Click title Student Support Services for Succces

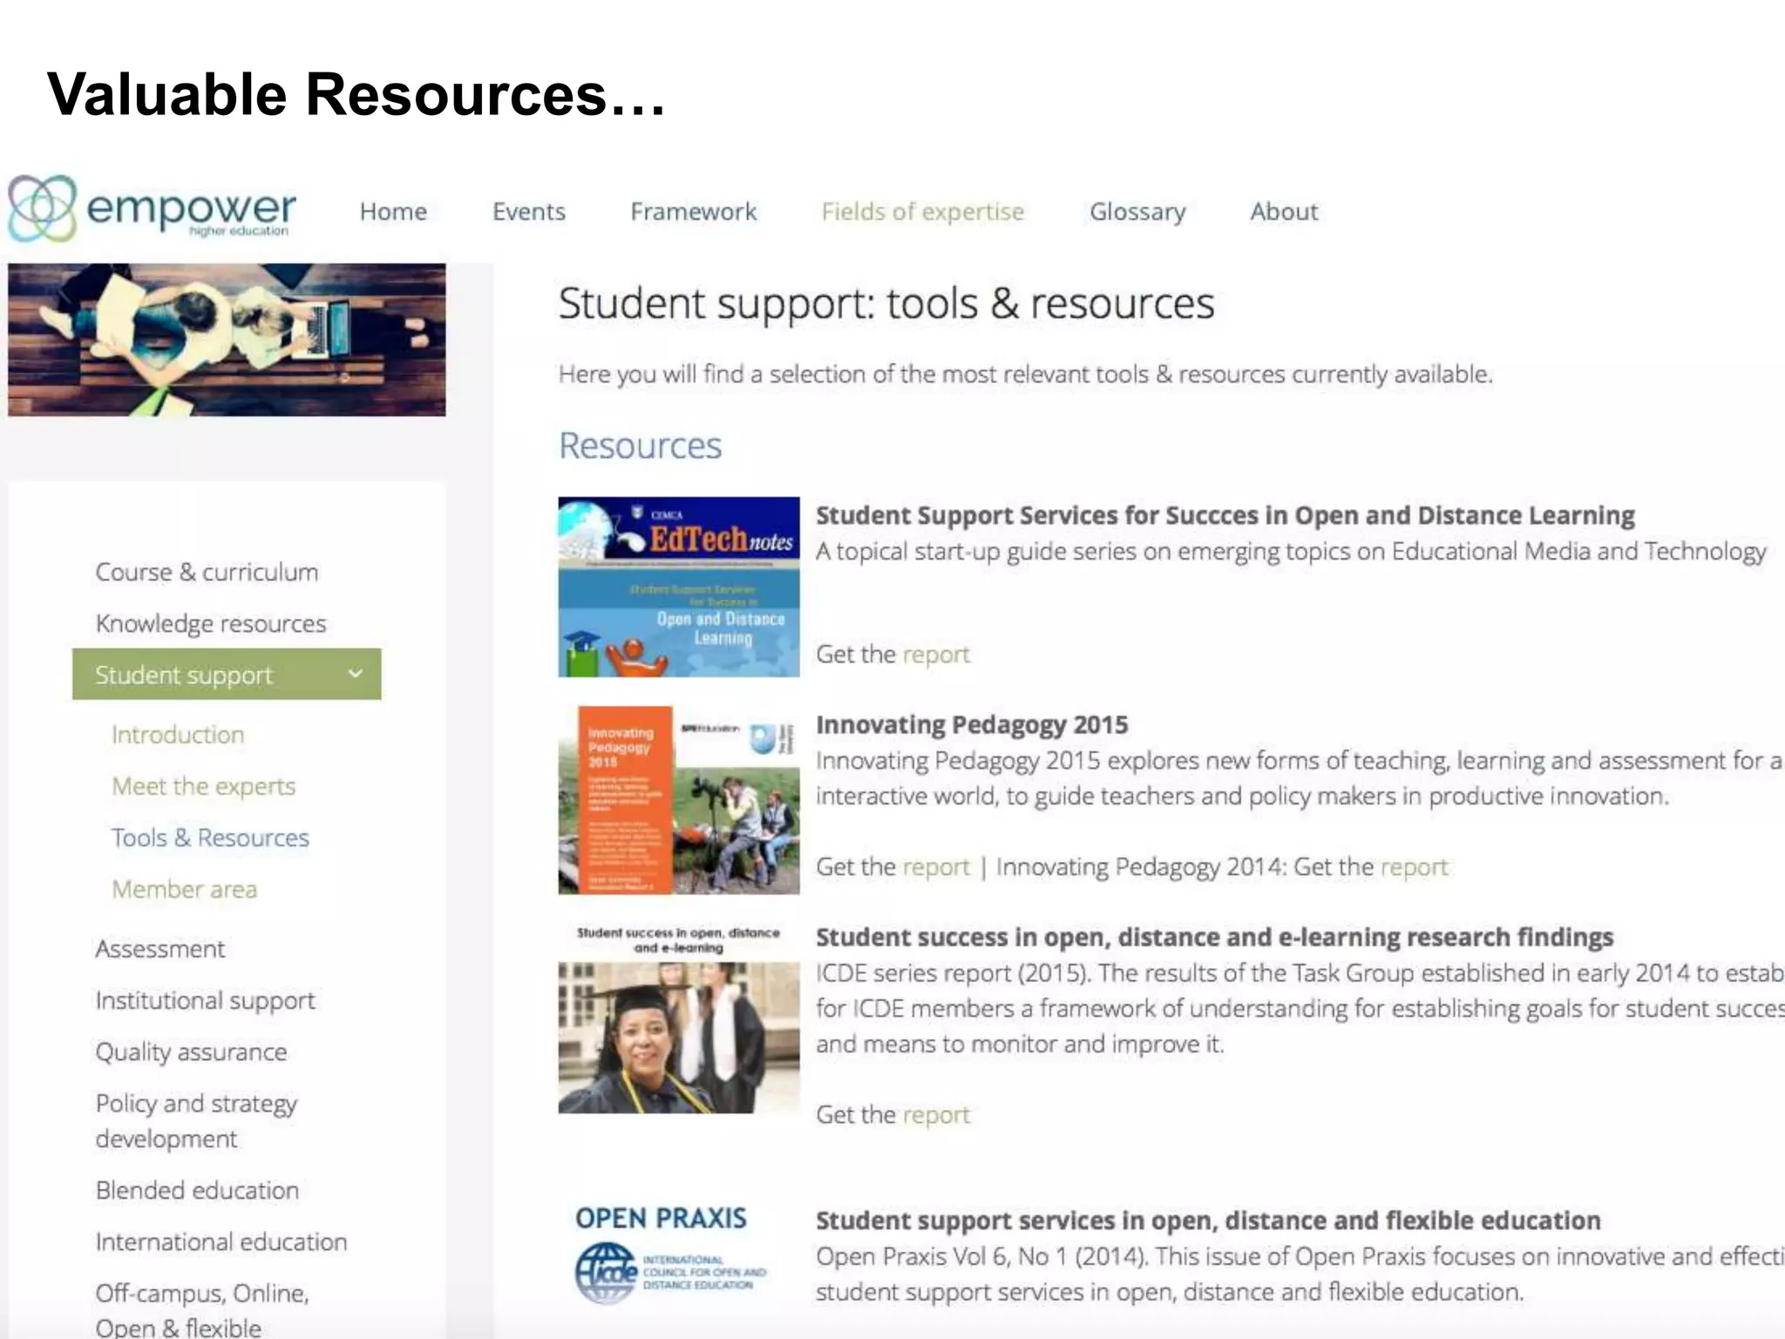pyautogui.click(x=1225, y=515)
